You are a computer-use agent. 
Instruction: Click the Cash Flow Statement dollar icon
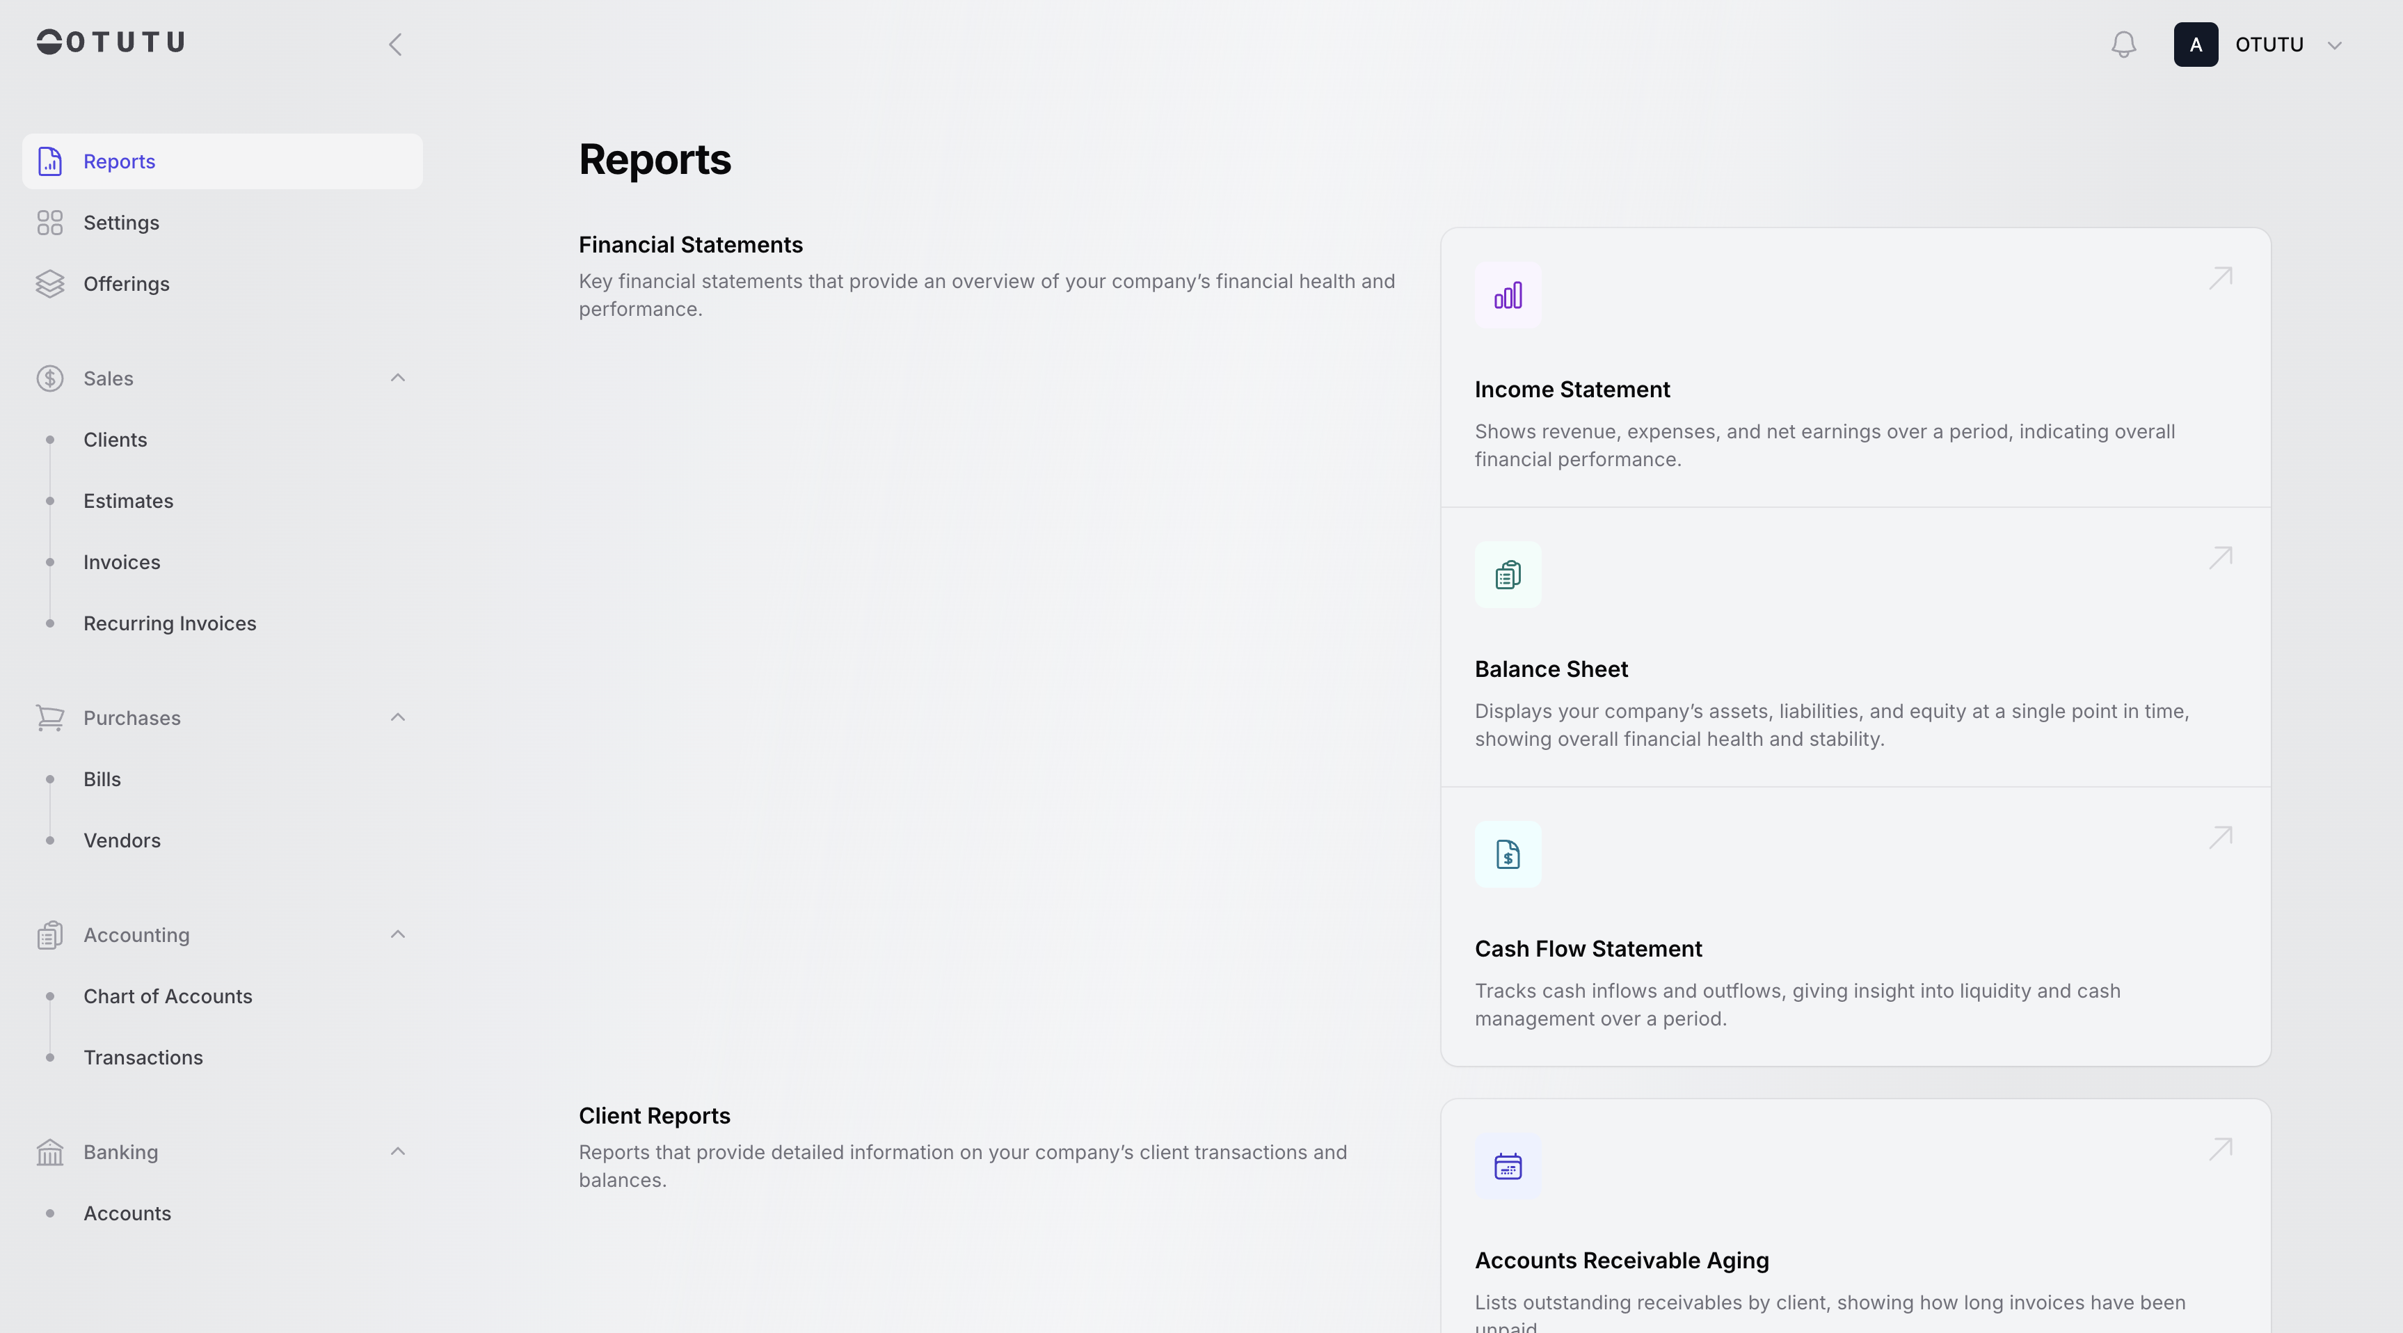pos(1508,854)
